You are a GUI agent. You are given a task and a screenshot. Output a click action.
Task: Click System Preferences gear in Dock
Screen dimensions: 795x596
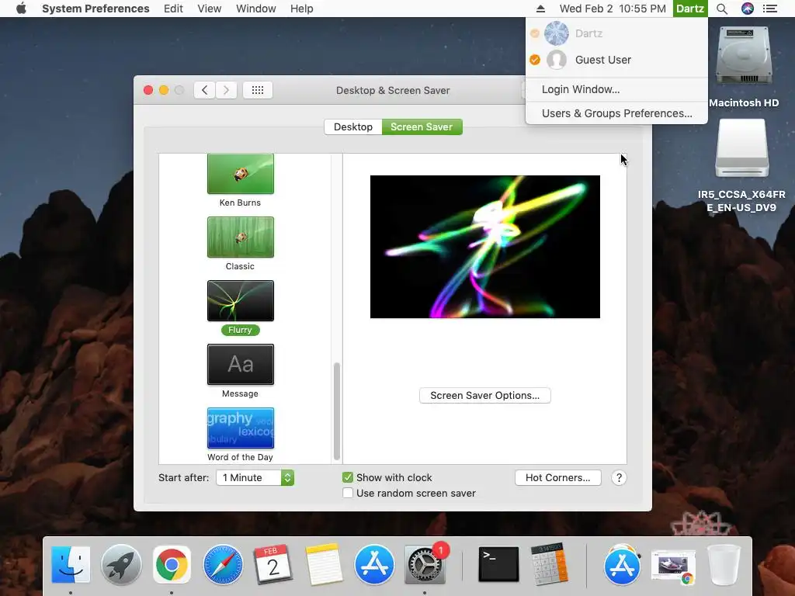point(425,566)
